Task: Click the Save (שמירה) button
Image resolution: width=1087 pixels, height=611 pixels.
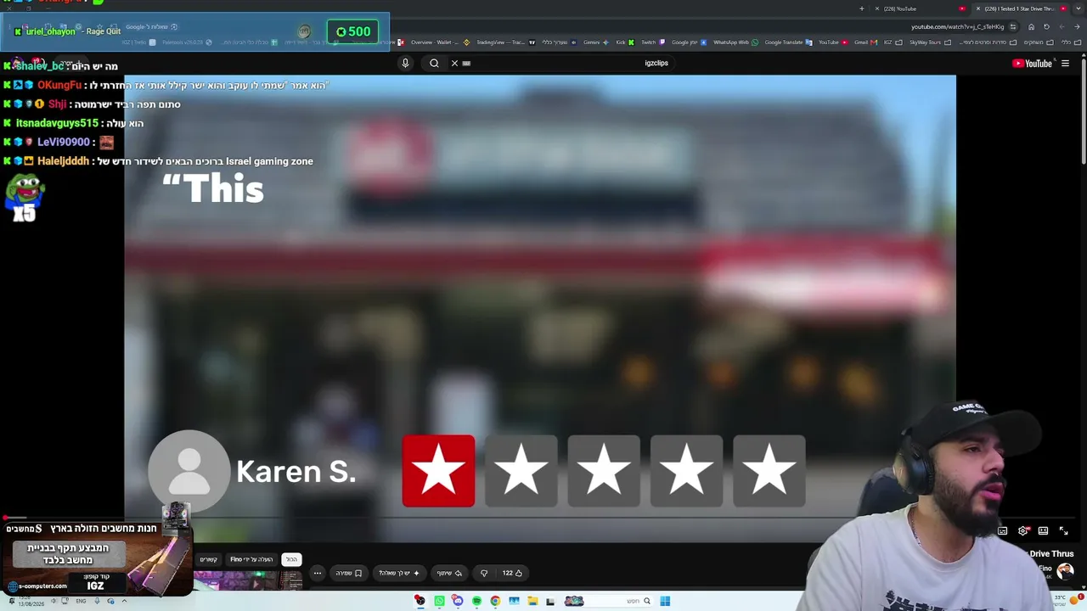Action: [x=348, y=573]
